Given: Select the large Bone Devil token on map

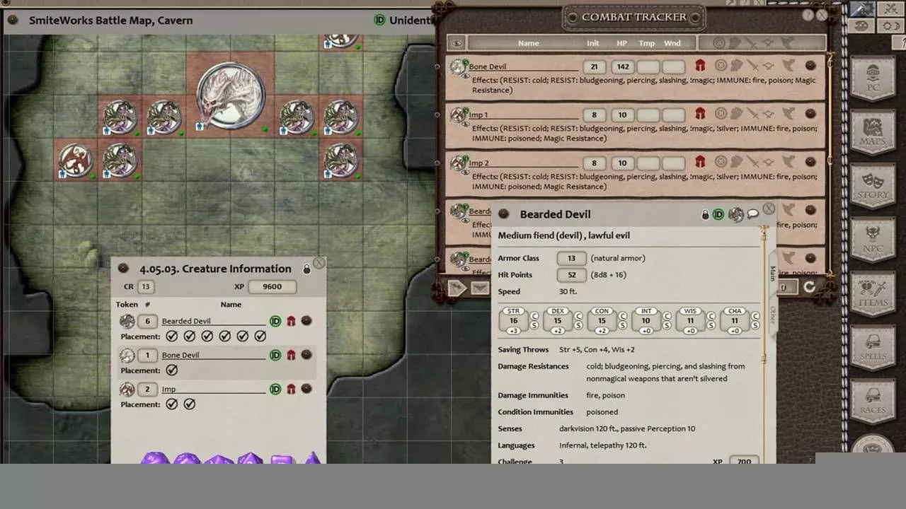Looking at the screenshot, I should click(230, 95).
